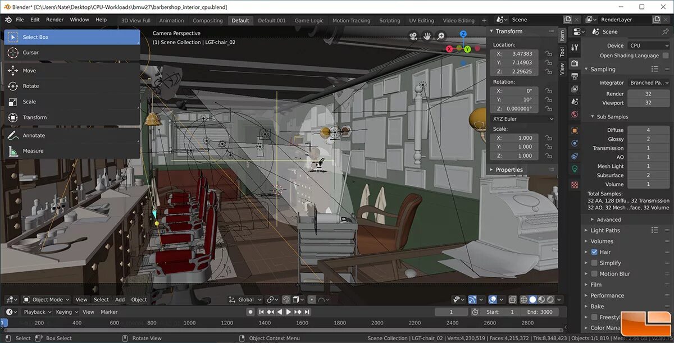This screenshot has height=343, width=674.
Task: Select the Measure tool
Action: coord(72,151)
